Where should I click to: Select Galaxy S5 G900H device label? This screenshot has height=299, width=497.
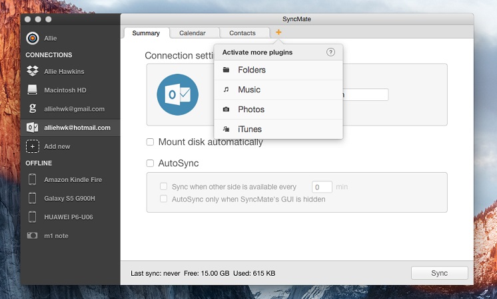click(69, 198)
